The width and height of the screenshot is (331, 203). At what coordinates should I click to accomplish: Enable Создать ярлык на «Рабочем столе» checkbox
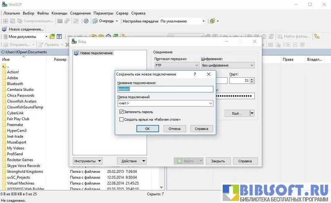121,119
